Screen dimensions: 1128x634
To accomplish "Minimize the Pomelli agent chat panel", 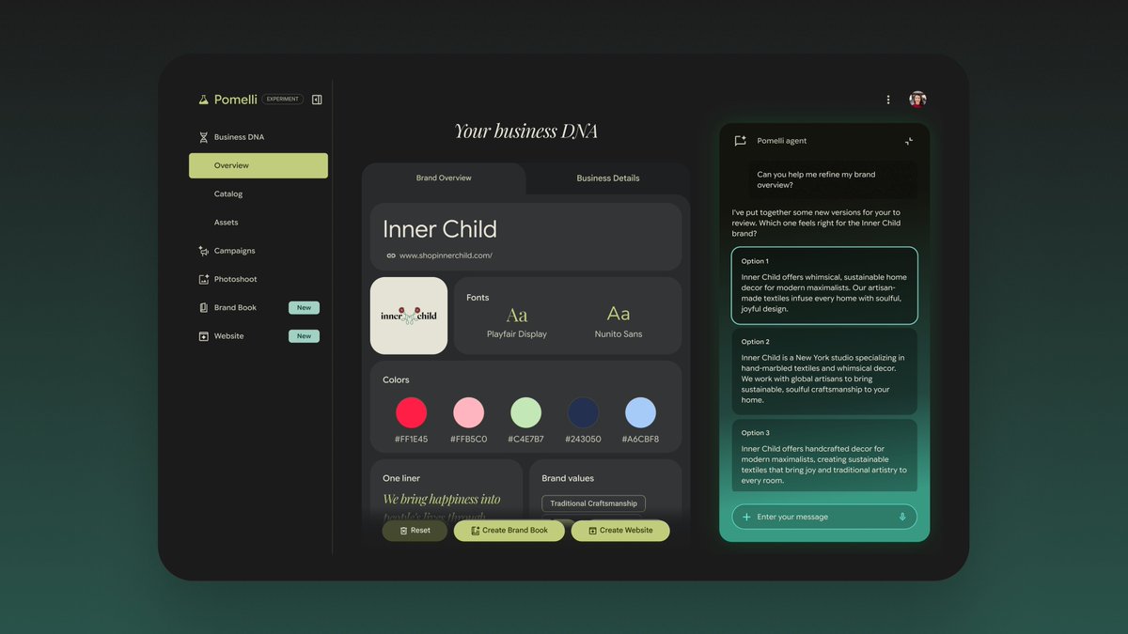I will pyautogui.click(x=909, y=141).
